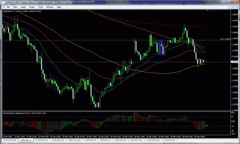This screenshot has width=240, height=144.
Task: Click the 1.35625 price scale label
Action: pos(235,15)
